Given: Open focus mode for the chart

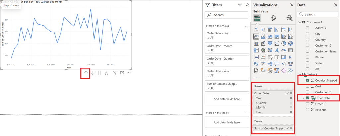Looking at the screenshot, I should (x=122, y=73).
